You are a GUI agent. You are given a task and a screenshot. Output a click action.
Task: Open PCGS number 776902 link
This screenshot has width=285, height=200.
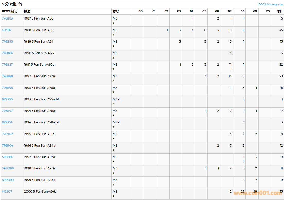pyautogui.click(x=7, y=134)
